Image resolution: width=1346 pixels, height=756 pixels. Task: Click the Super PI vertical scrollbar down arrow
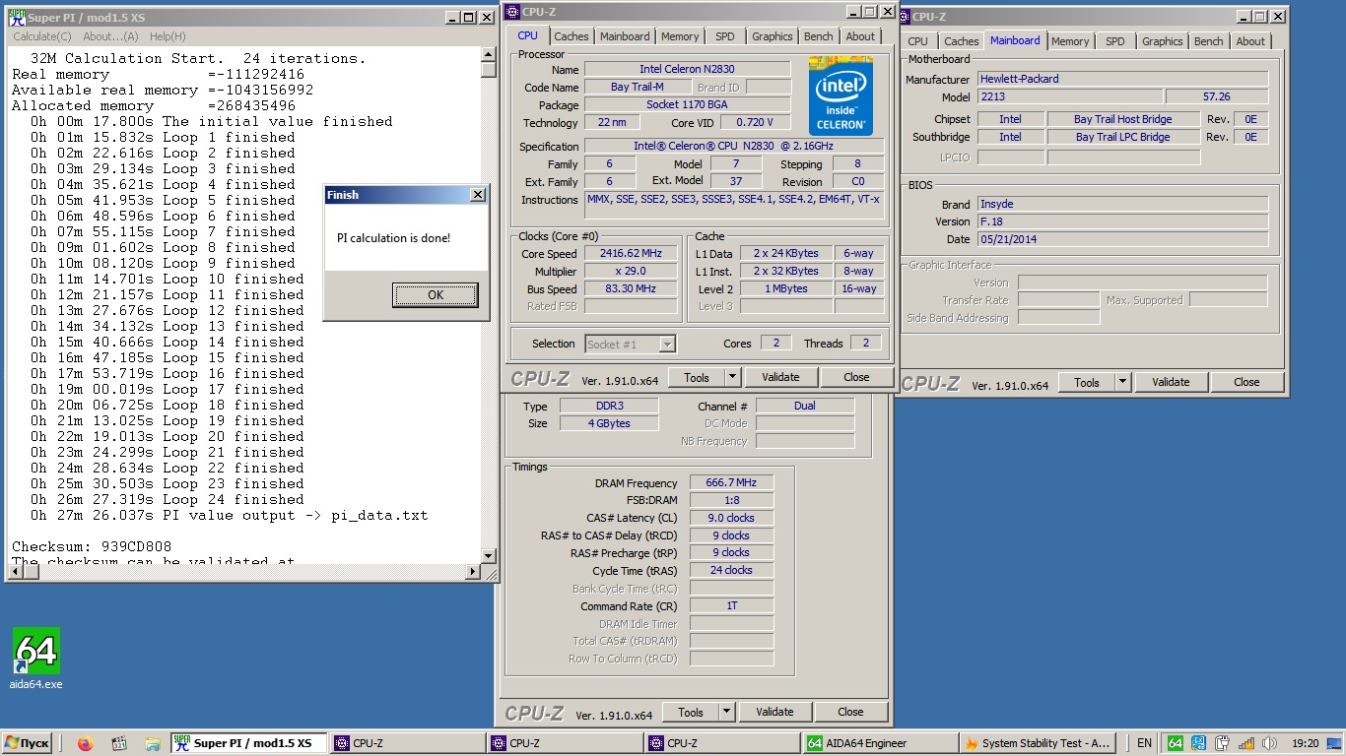click(489, 556)
